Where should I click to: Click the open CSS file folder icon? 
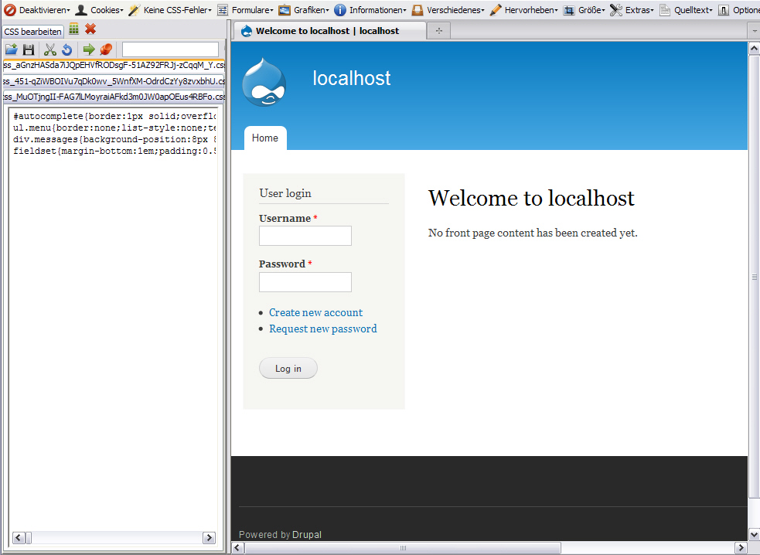pos(12,49)
